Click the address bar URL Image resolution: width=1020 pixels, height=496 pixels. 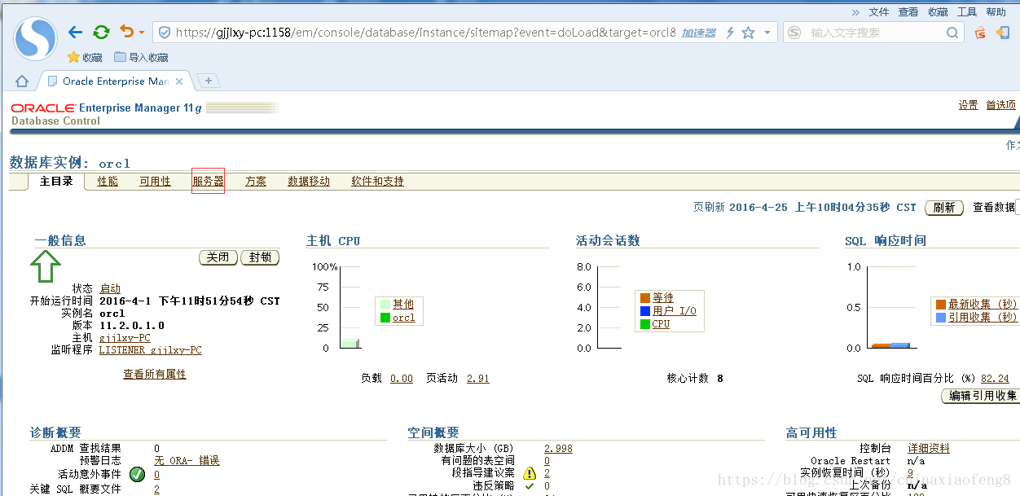[425, 33]
